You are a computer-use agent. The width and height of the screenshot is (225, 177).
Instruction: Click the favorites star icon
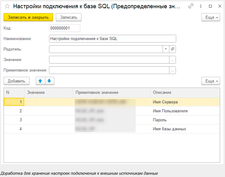click(7, 6)
